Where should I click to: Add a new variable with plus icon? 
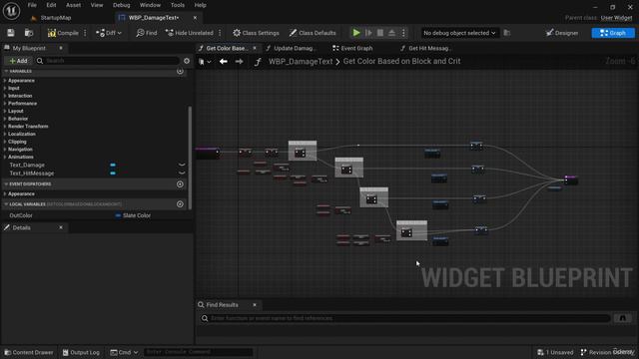coord(180,71)
